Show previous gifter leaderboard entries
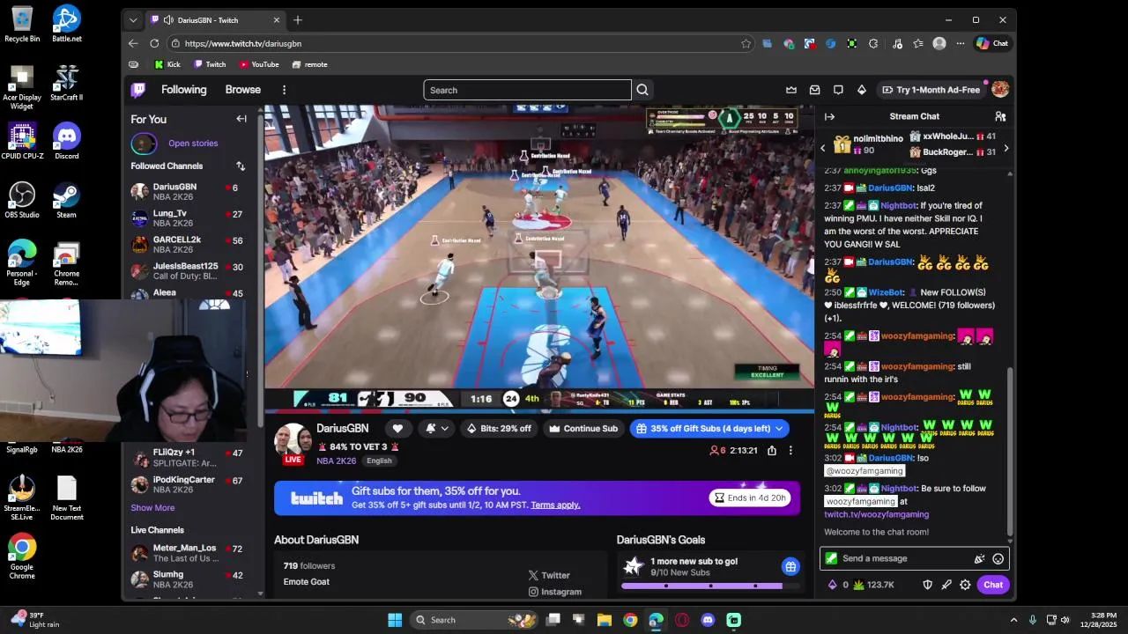 (823, 149)
